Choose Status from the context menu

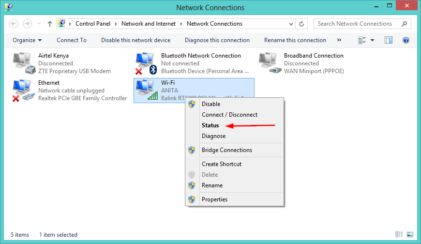click(210, 125)
